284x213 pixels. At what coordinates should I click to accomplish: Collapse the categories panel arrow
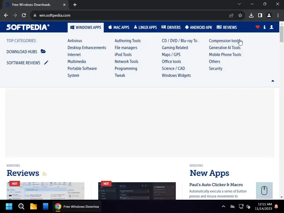pos(273,81)
